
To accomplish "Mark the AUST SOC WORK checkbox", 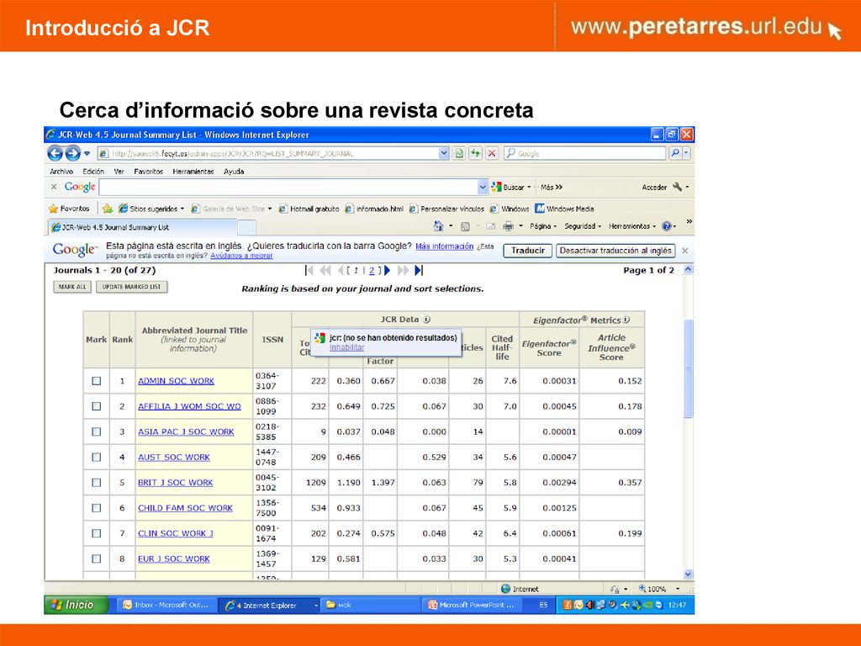I will 97,457.
